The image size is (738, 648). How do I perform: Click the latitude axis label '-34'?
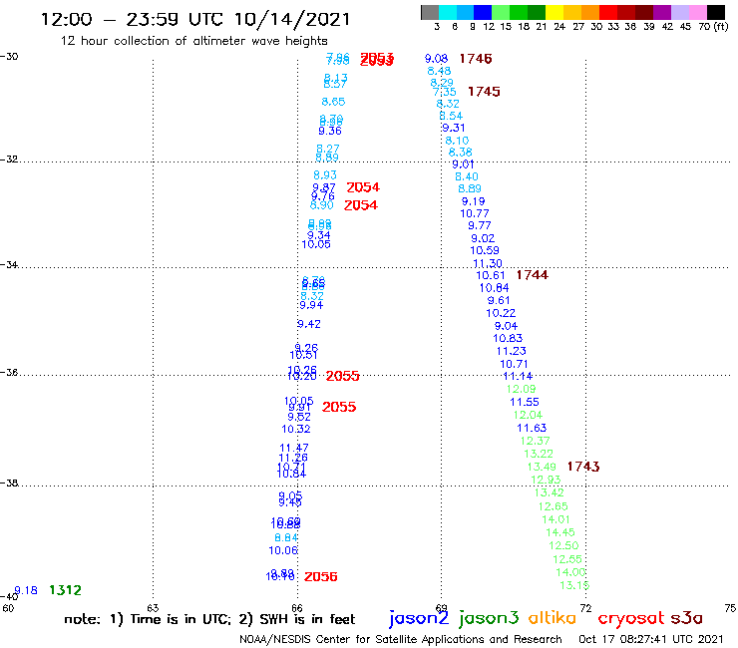9,265
